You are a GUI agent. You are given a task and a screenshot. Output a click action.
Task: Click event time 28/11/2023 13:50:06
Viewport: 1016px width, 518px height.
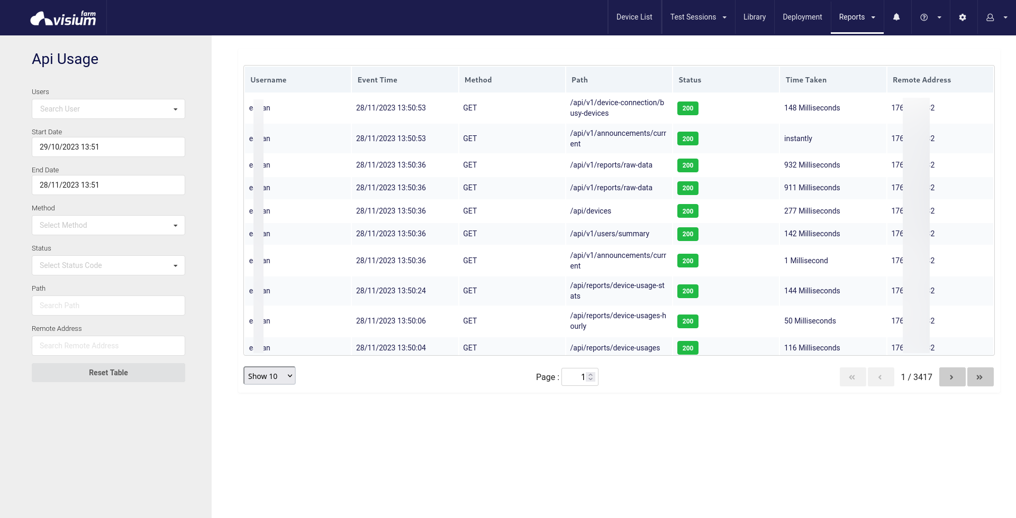(391, 321)
